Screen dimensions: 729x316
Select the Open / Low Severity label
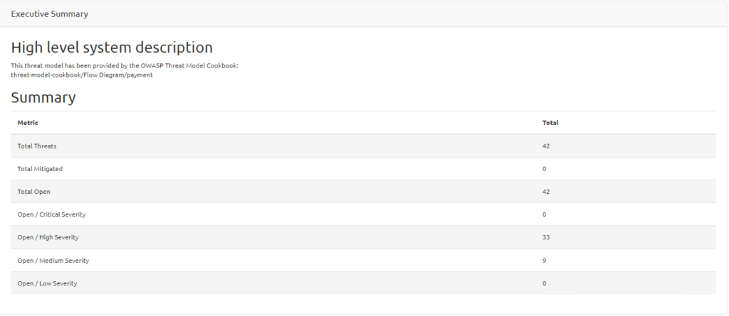47,283
